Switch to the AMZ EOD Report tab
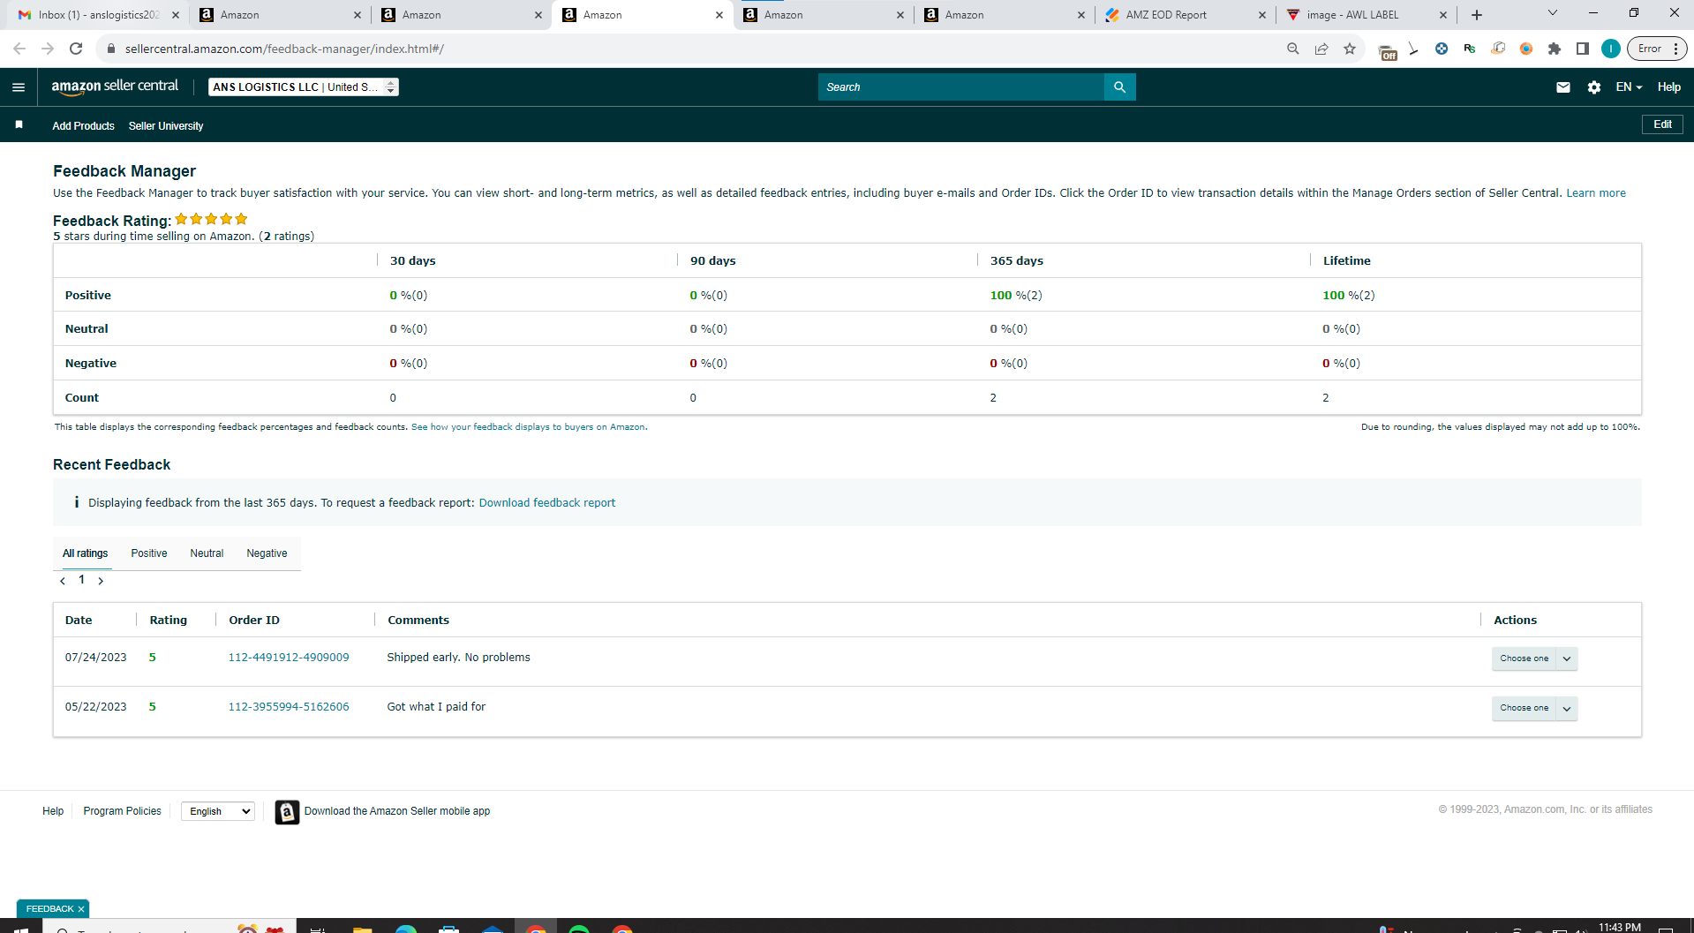 (x=1185, y=15)
